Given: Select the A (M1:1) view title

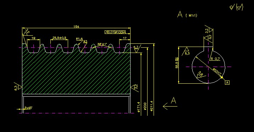Looking at the screenshot, I should click(x=187, y=14).
